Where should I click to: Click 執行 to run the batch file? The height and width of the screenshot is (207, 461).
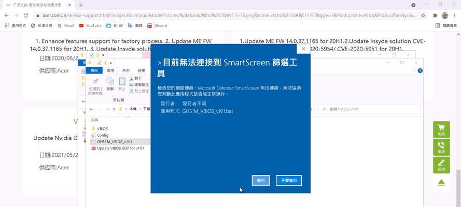click(261, 180)
